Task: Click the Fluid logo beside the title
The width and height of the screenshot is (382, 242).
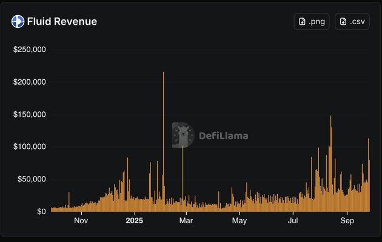Action: point(18,21)
